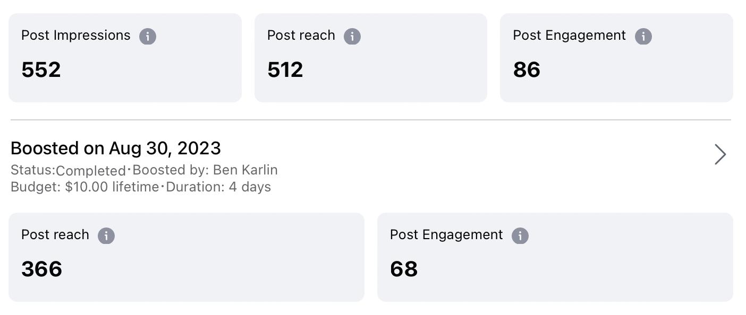Click the top-row "Post reach" label
746x315 pixels.
click(x=301, y=36)
